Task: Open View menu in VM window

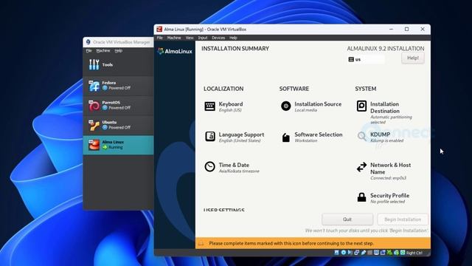Action: [x=190, y=38]
